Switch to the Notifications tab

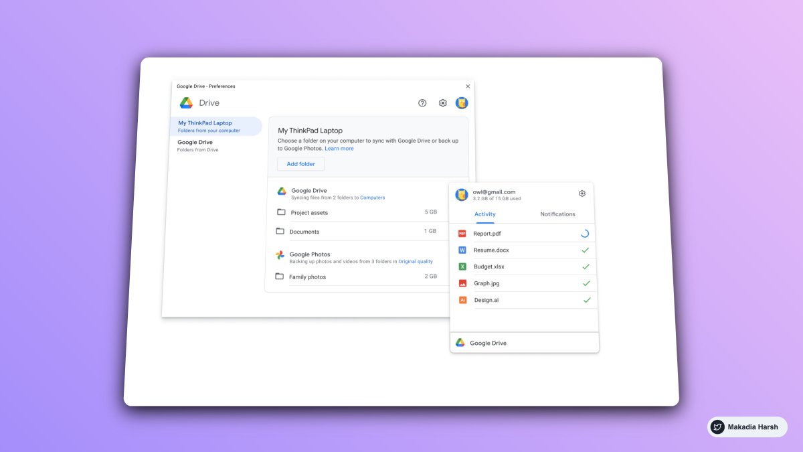point(557,214)
